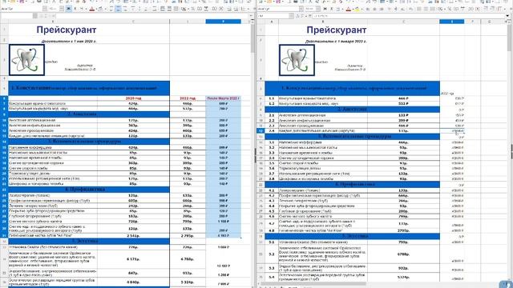The image size is (513, 288).
Task: Align right in the left window toolbar
Action: tap(125, 9)
